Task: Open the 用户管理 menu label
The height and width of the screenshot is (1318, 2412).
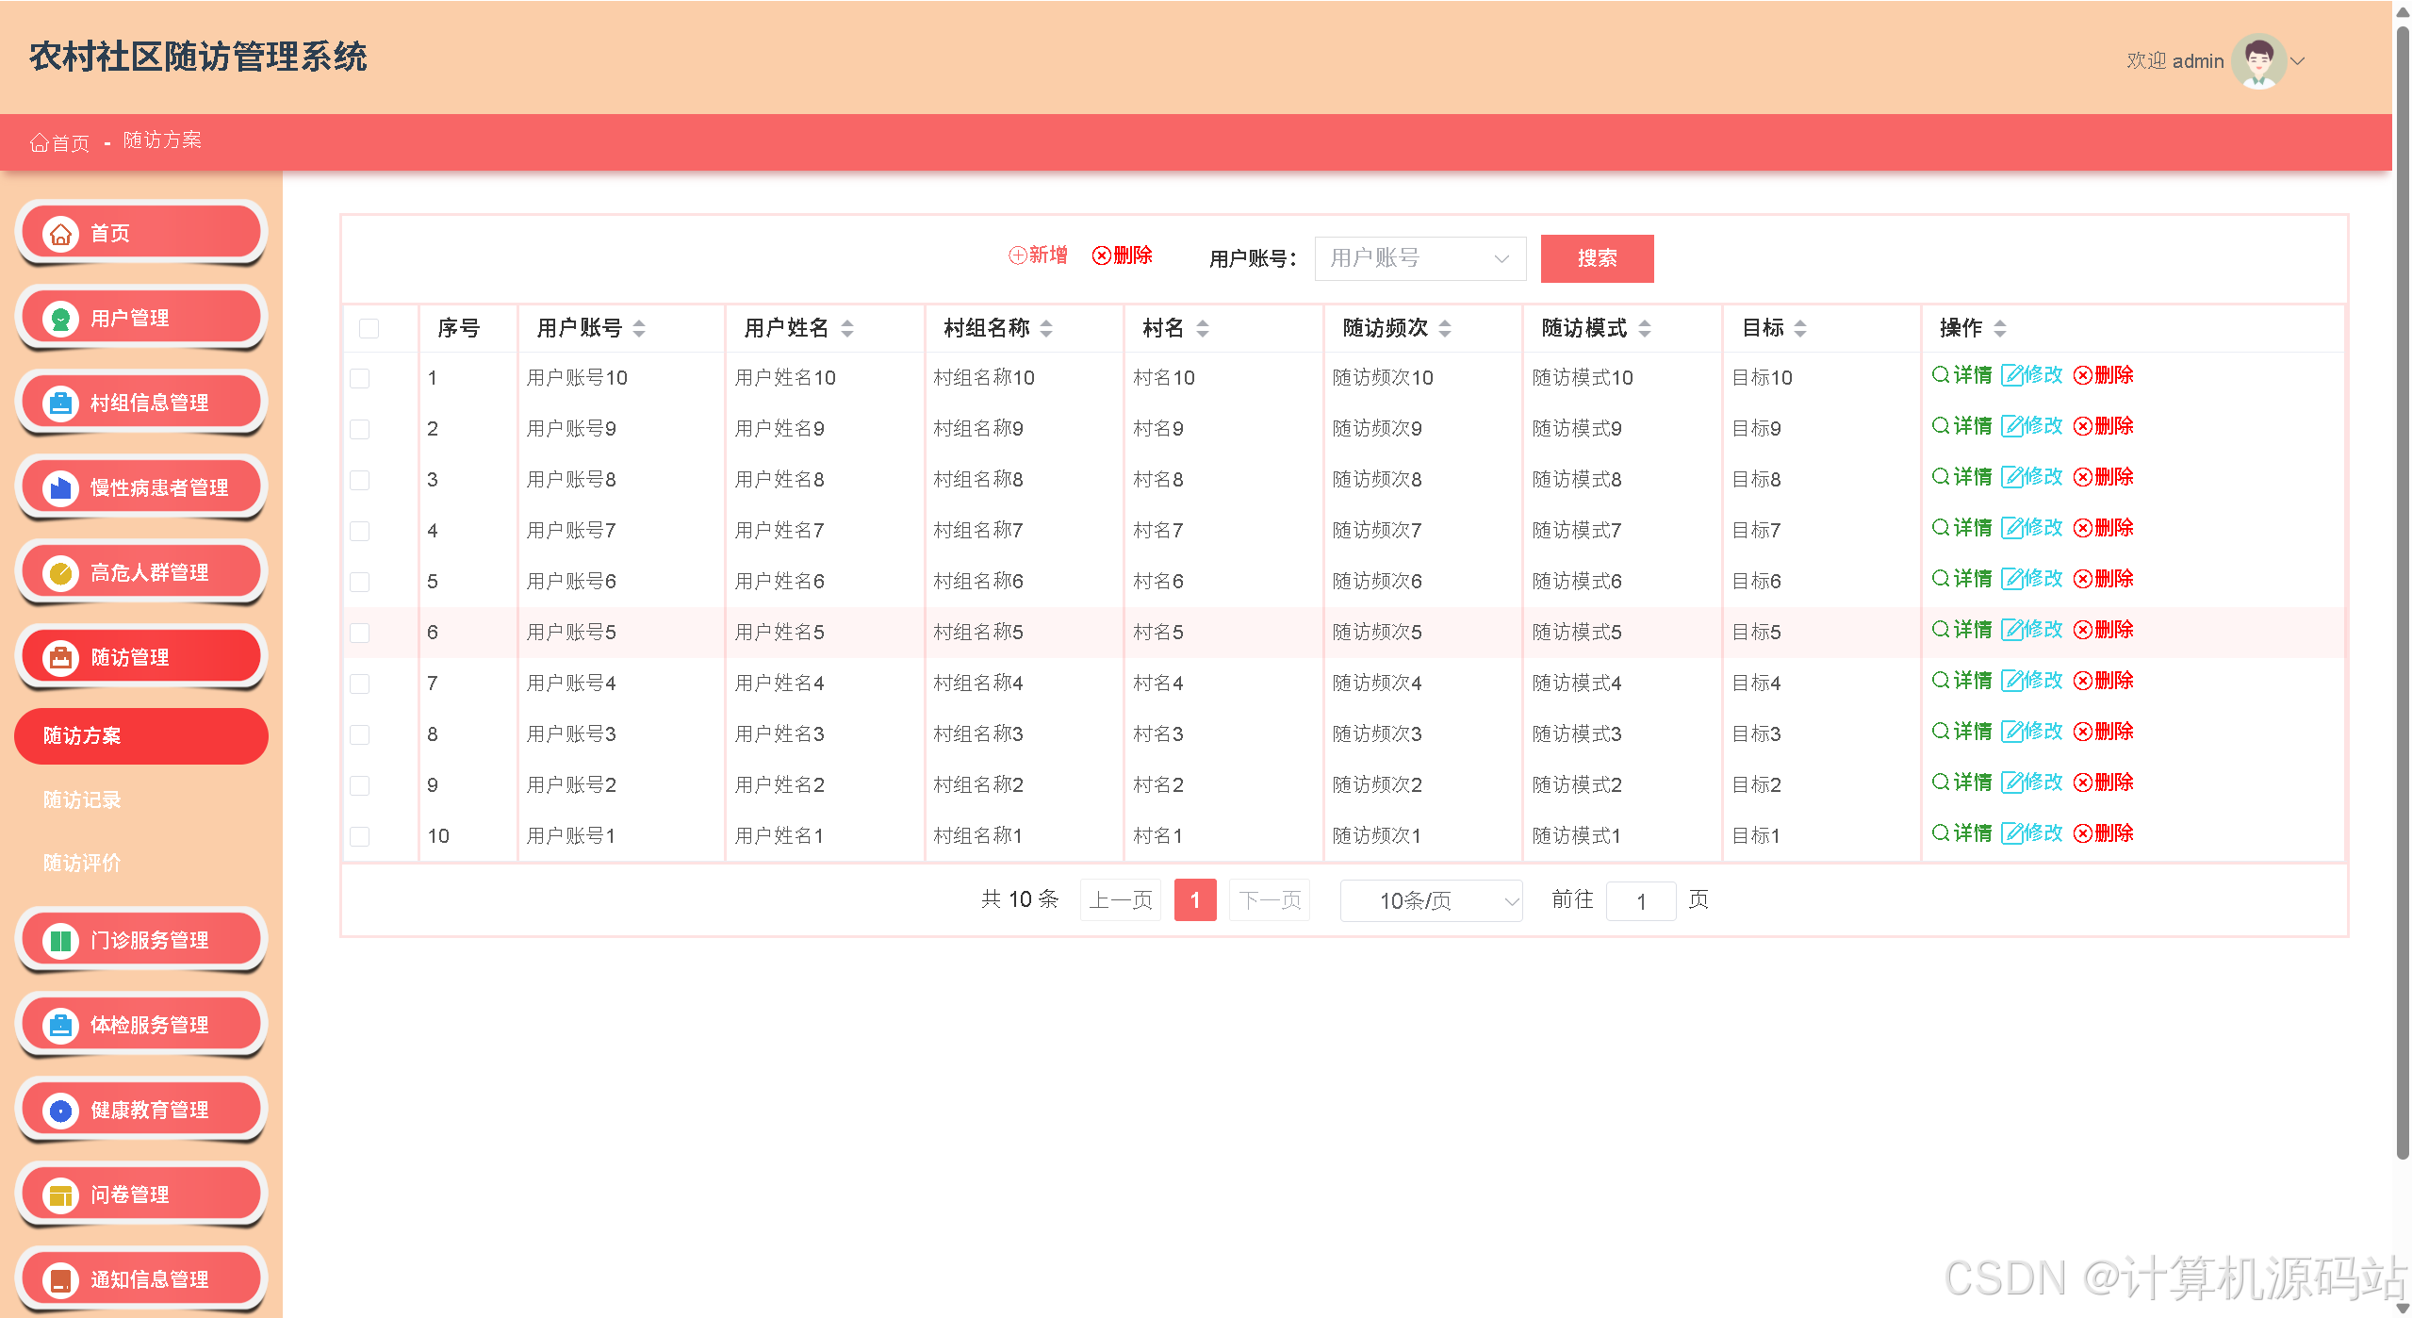Action: pyautogui.click(x=130, y=318)
